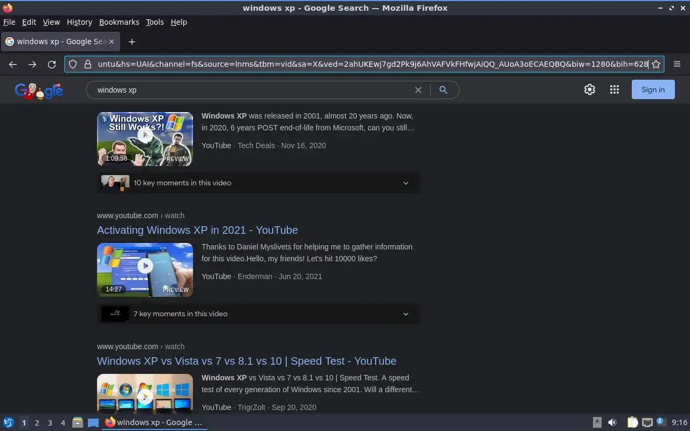This screenshot has height=431, width=690.
Task: Select the windows xp Google Search tab
Action: click(60, 41)
